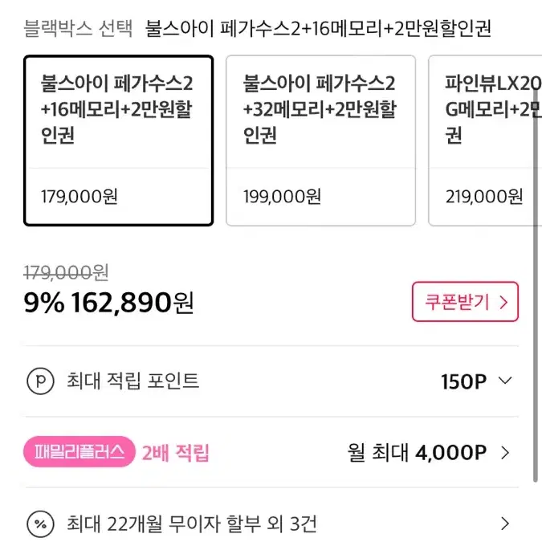
Task: Click the arrow inside 쿠폰받기 button
Action: [504, 303]
